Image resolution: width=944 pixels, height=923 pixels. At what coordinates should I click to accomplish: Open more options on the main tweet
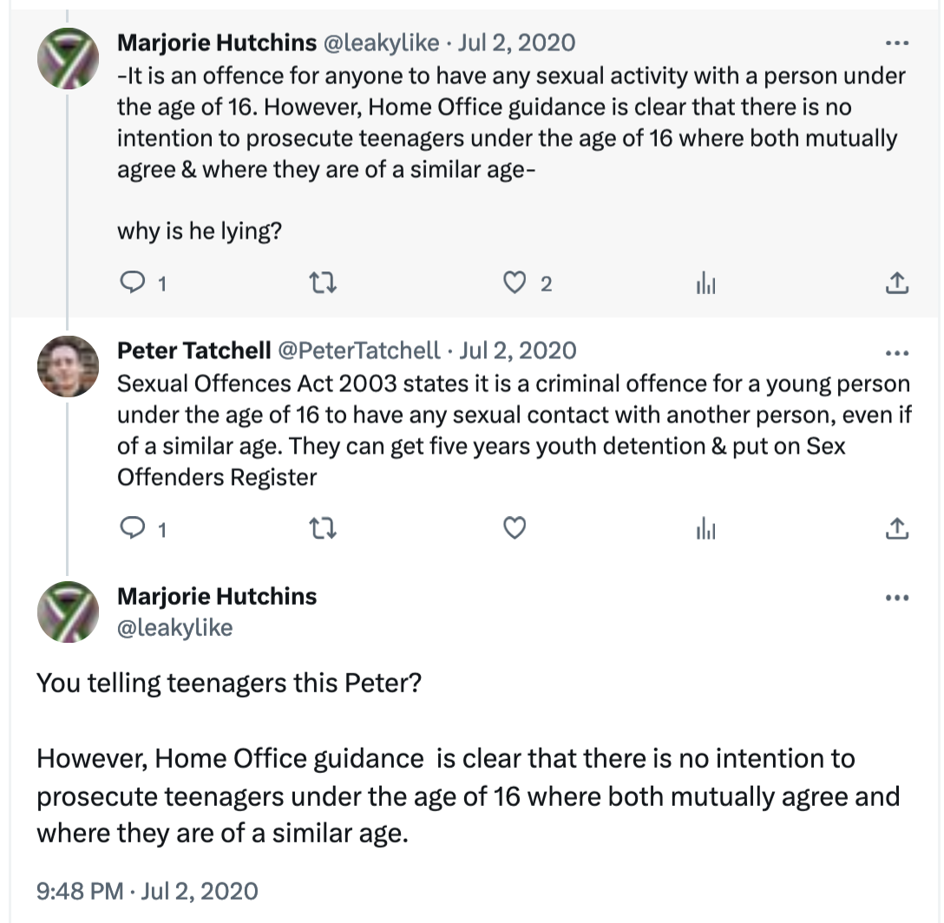coord(896,598)
